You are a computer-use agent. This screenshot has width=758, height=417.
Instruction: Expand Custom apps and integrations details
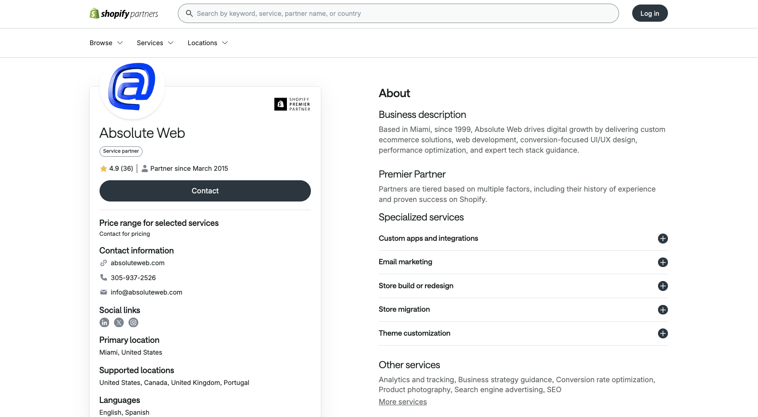(x=663, y=239)
